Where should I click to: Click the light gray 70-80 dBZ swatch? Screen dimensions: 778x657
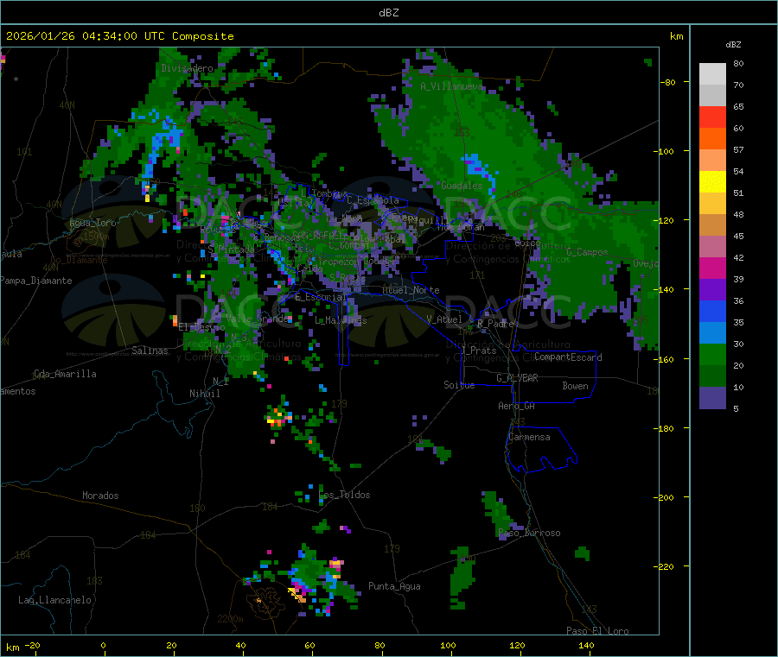pos(712,74)
